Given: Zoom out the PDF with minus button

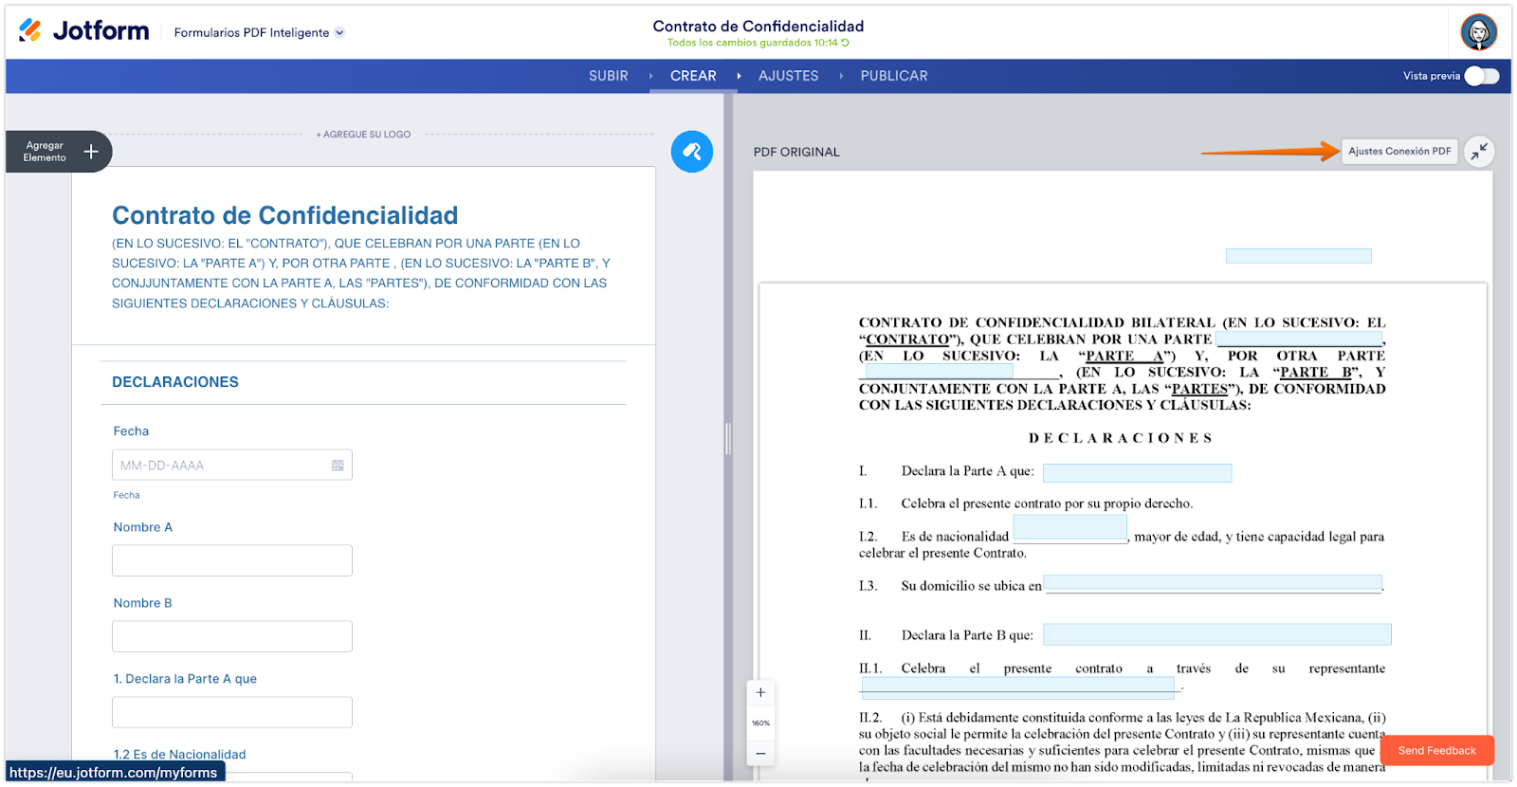Looking at the screenshot, I should pos(760,754).
